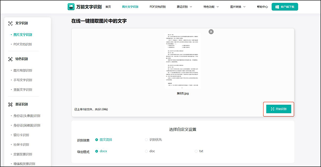Click the 客户端下载 download button
Viewport: 321px width, 167px height.
coord(285,7)
